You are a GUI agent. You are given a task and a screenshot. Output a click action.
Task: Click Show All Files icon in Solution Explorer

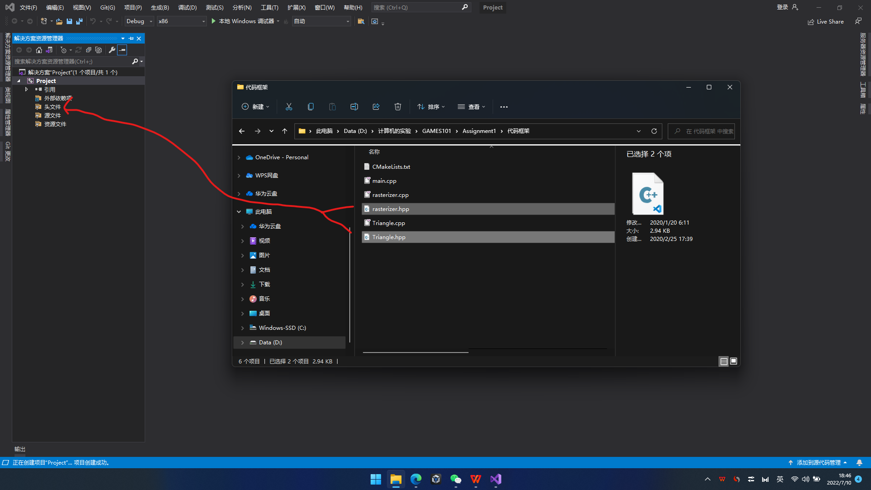(98, 50)
